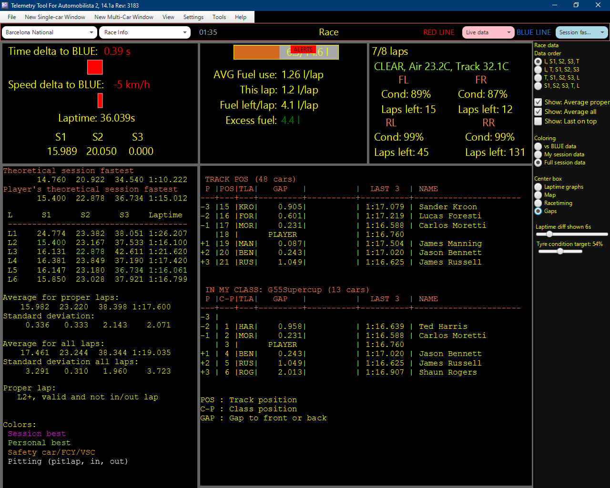Select coloring Full session data
The image size is (610, 488).
pos(538,163)
